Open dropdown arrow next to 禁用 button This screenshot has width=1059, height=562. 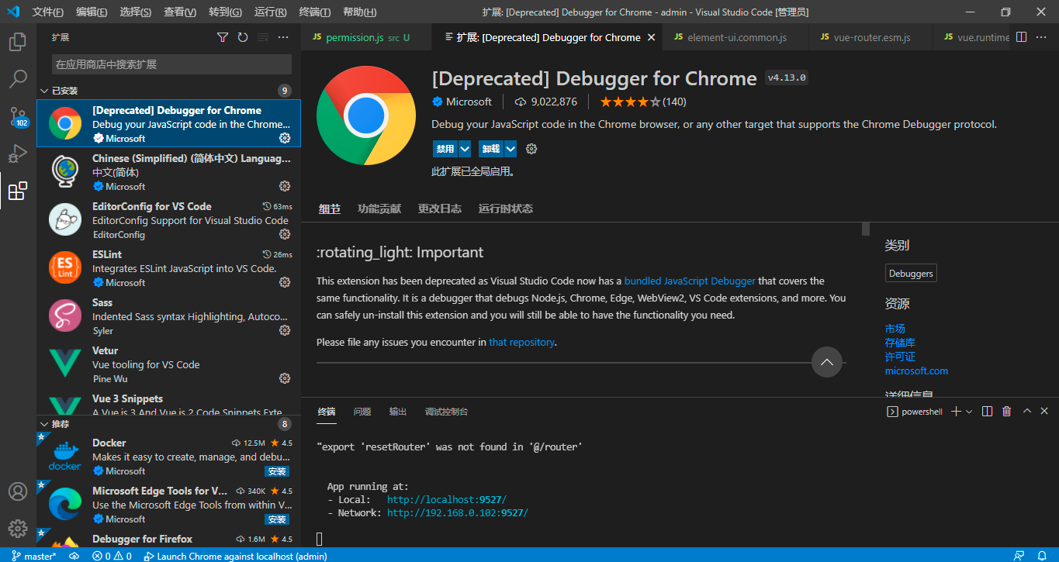point(465,149)
